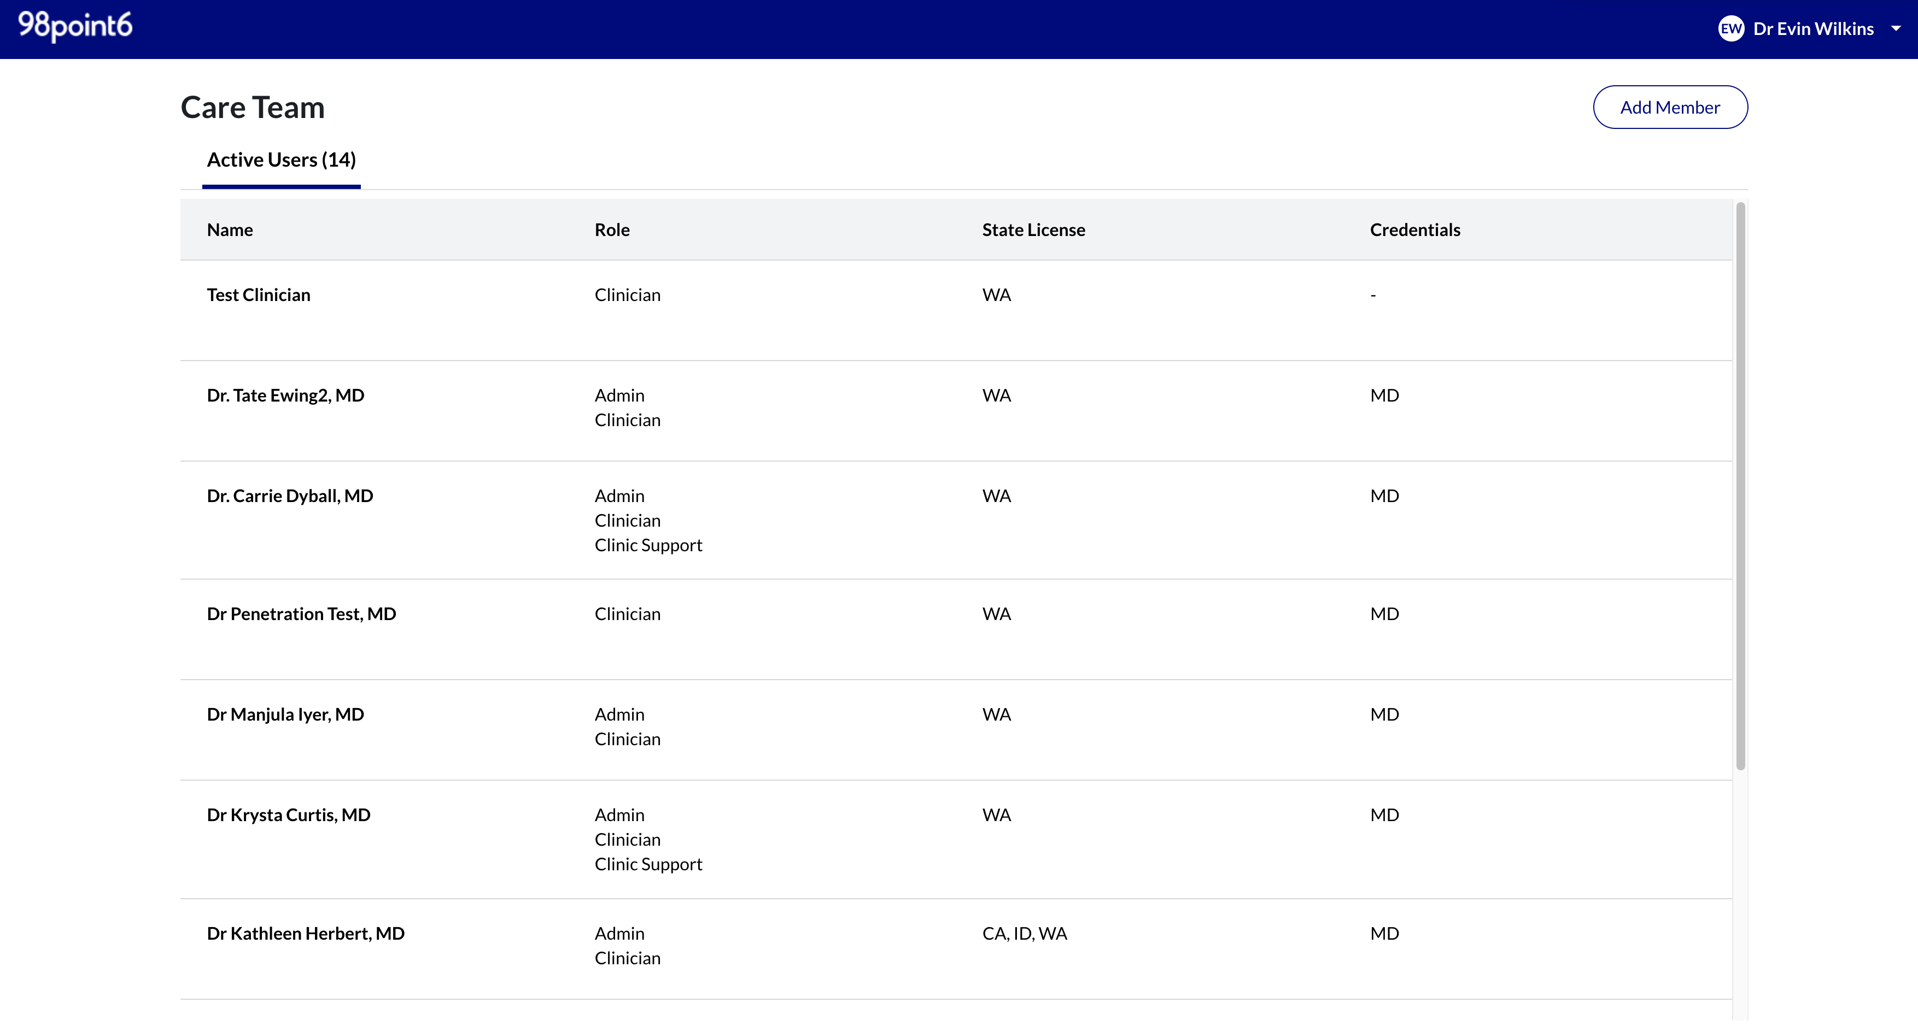The height and width of the screenshot is (1026, 1918).
Task: Select Dr. Carrie Dyball, MD entry
Action: click(956, 520)
